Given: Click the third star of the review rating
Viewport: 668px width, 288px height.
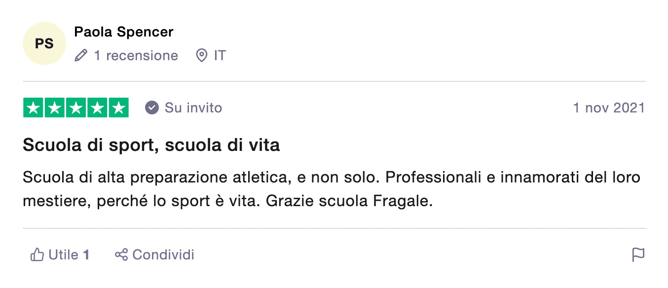Looking at the screenshot, I should [x=76, y=108].
